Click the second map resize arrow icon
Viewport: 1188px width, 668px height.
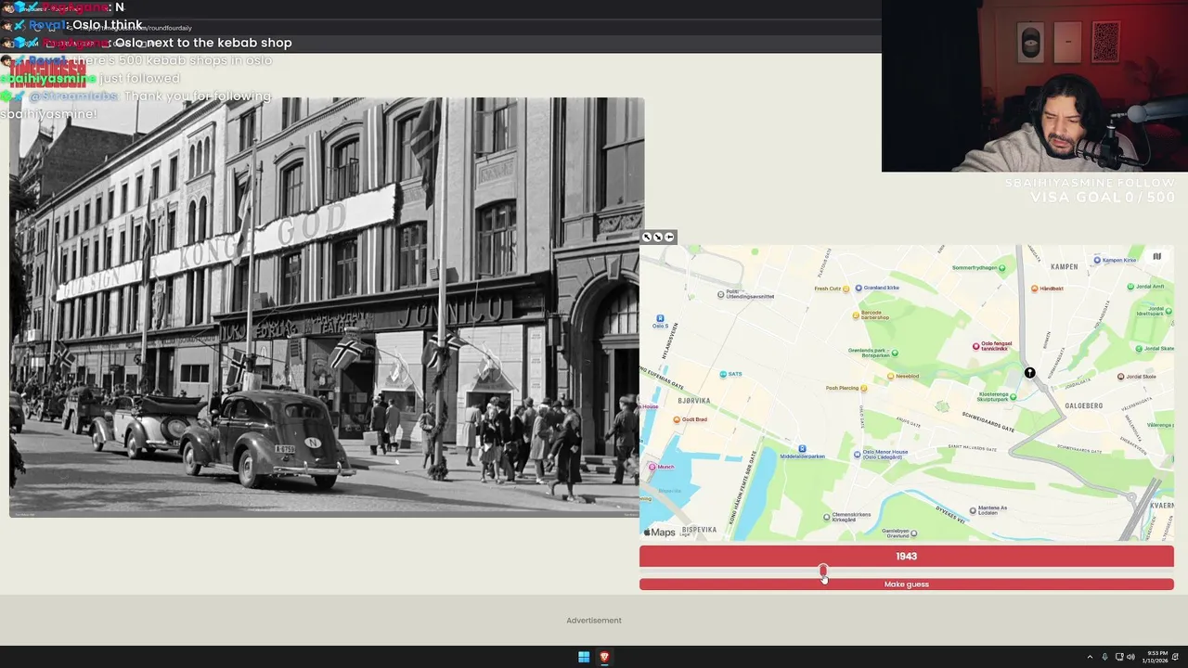click(x=658, y=238)
